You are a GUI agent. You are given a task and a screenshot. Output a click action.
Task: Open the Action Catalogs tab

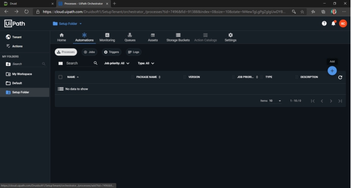click(x=205, y=37)
